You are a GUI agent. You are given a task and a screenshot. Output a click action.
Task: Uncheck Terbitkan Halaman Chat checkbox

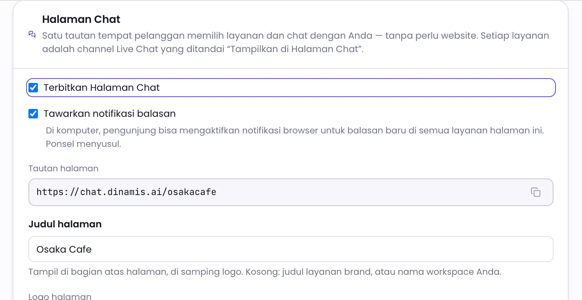[34, 88]
